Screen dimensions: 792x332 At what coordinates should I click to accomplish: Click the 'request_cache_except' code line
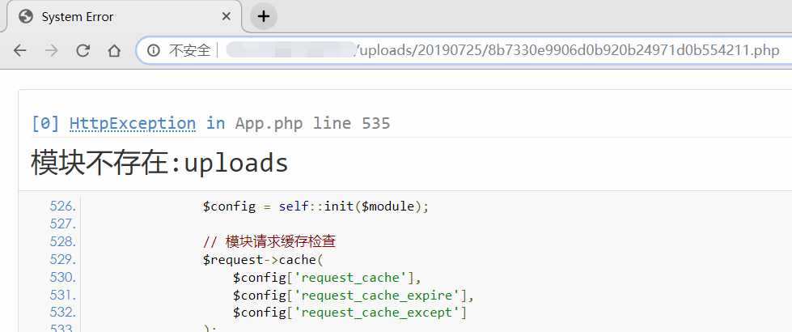[350, 313]
